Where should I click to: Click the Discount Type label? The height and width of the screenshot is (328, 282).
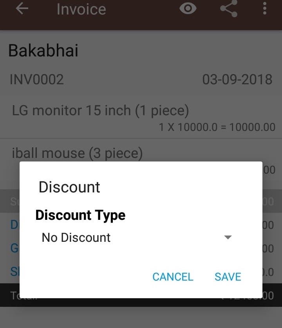pyautogui.click(x=80, y=215)
